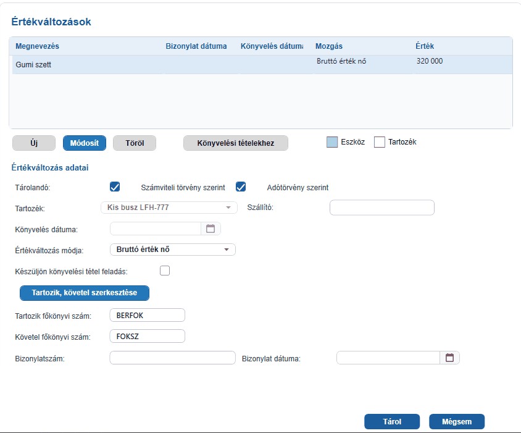The width and height of the screenshot is (521, 433).
Task: Click the Tartozik főkönyvi szám field
Action: pyautogui.click(x=147, y=315)
